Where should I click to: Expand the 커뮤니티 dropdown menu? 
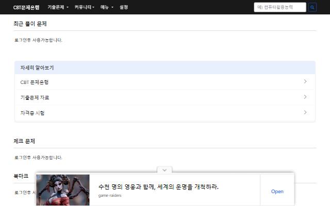tap(85, 7)
